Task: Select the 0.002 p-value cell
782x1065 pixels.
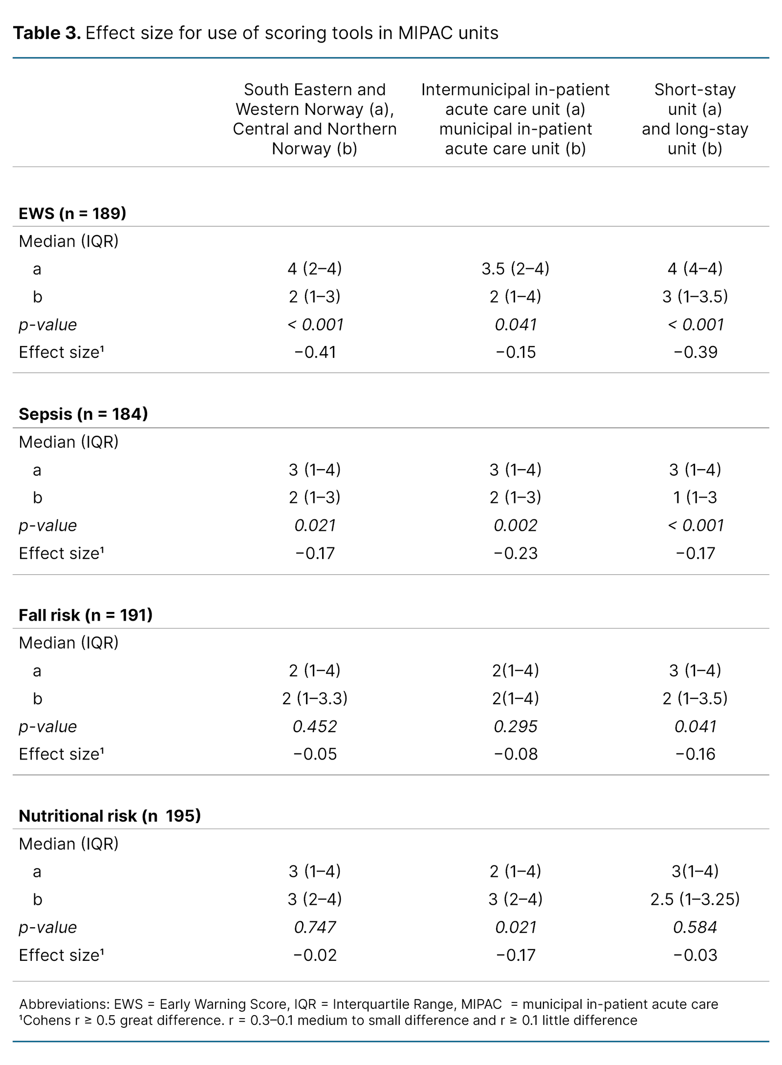Action: [x=515, y=525]
